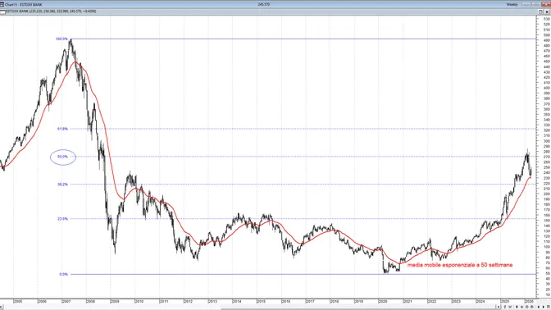Minimize the Chart15 window
The width and height of the screenshot is (551, 310).
point(526,5)
